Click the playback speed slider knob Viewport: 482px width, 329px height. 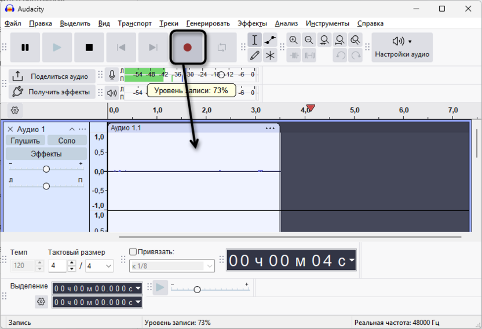click(x=198, y=290)
